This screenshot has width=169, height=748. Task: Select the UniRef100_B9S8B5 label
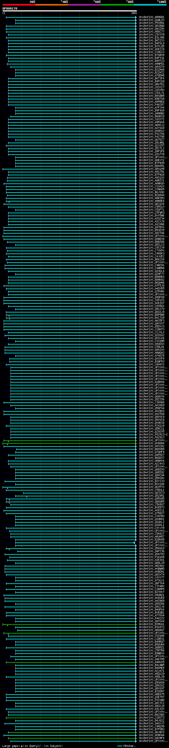151,96
